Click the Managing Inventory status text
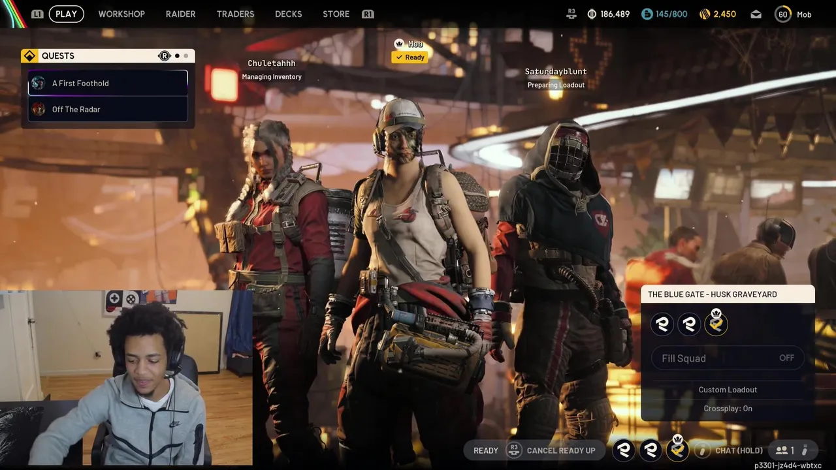836x470 pixels. point(272,77)
